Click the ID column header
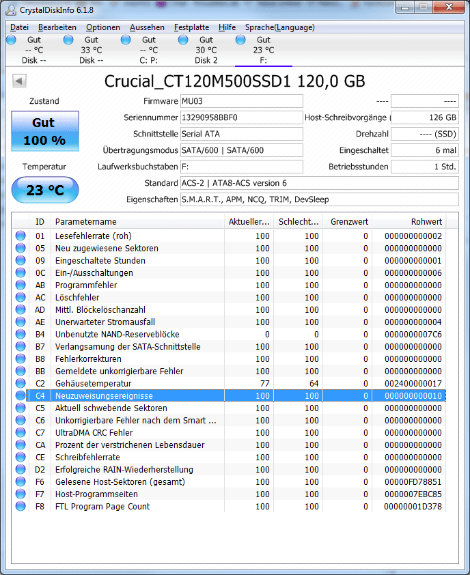 40,221
